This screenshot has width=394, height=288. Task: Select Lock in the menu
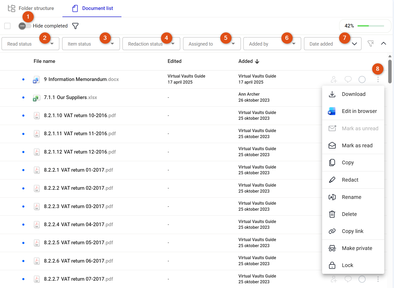point(353,265)
